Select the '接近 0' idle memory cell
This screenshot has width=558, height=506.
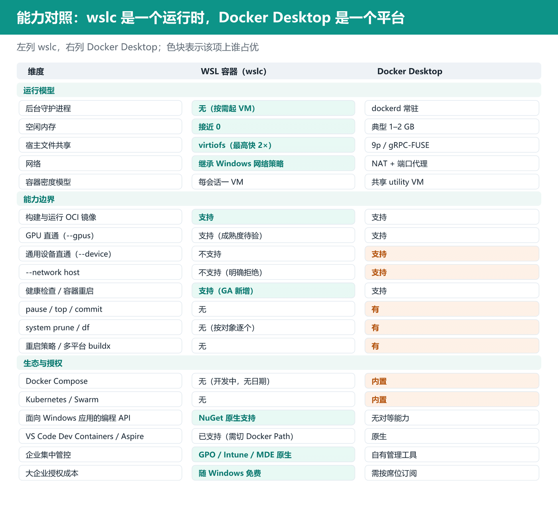click(x=273, y=127)
